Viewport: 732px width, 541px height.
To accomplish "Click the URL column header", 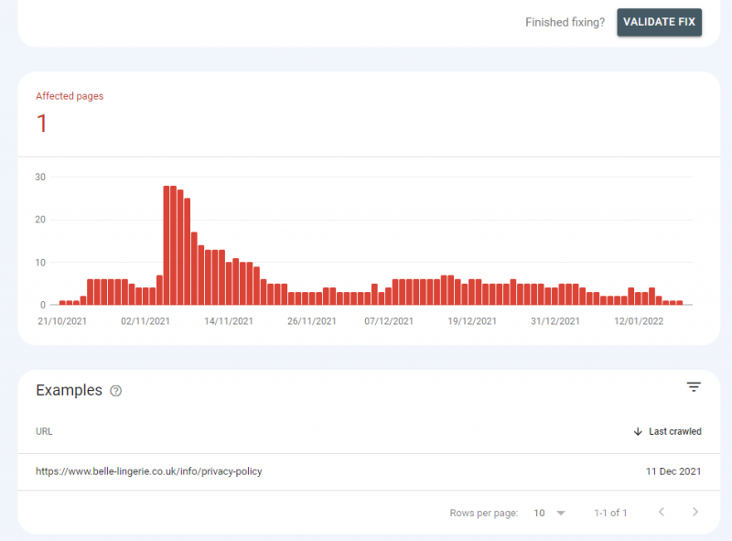I will 44,431.
